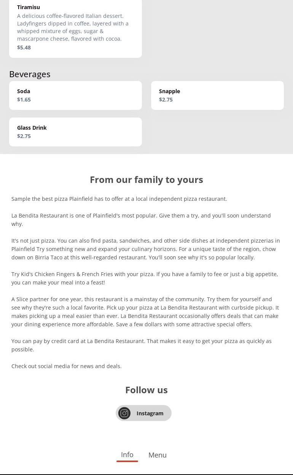Switch to the Info tab

tap(127, 454)
